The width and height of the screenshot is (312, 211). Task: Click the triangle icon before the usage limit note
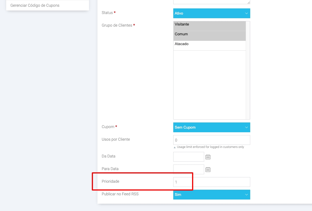click(175, 147)
